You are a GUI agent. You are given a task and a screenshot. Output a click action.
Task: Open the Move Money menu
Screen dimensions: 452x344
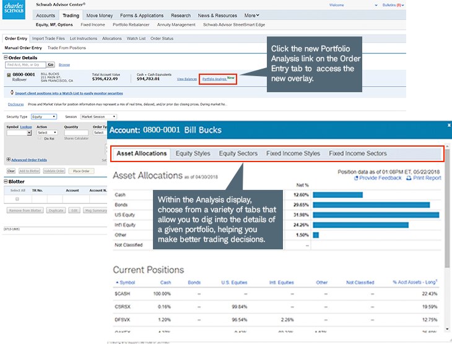coord(100,15)
